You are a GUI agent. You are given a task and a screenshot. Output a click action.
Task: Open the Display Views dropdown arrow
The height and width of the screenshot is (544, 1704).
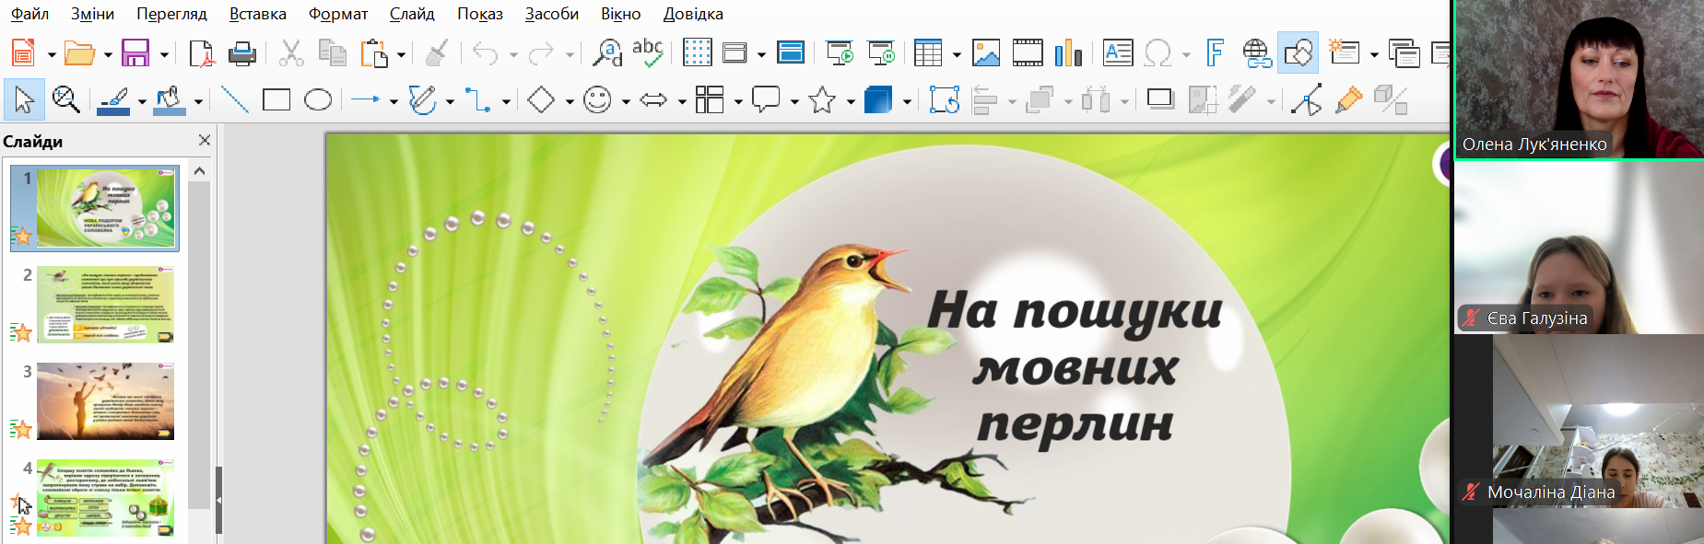coord(761,54)
